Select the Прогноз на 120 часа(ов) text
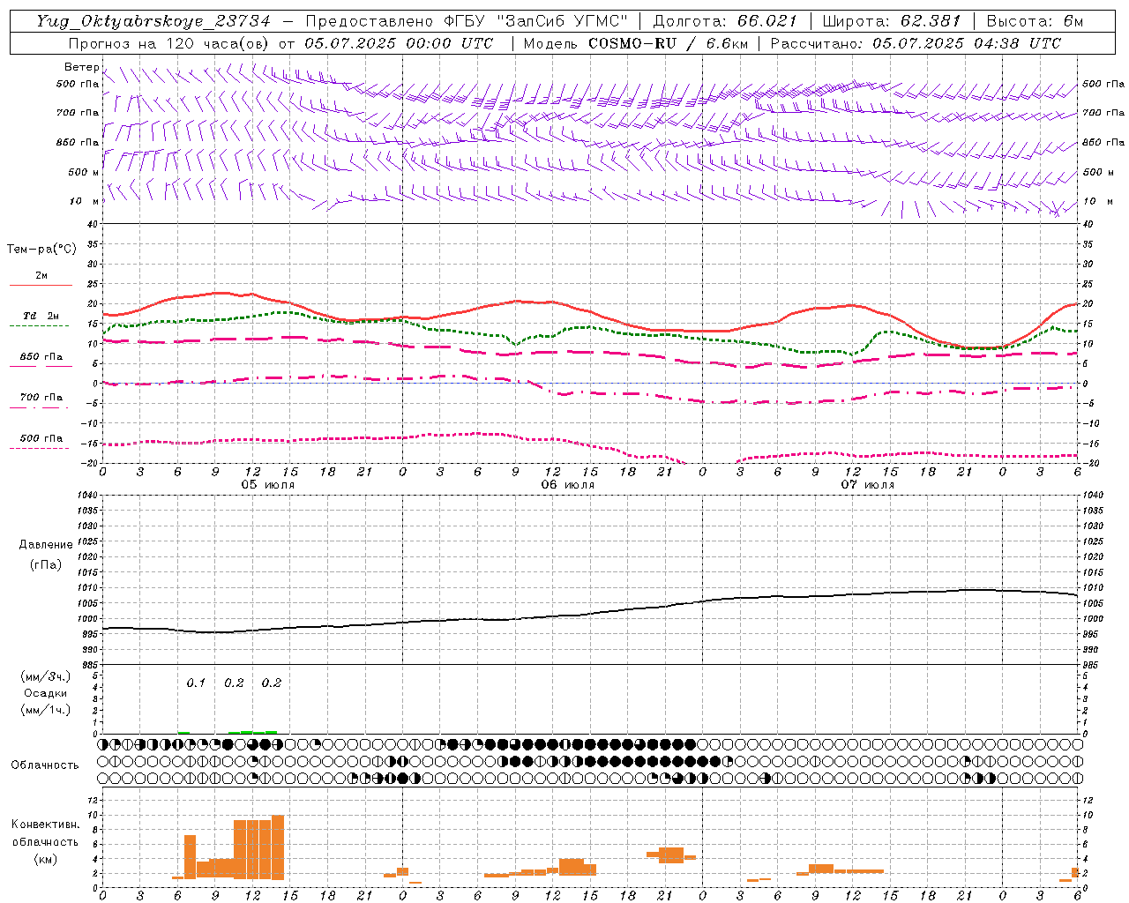The height and width of the screenshot is (903, 1129). click(169, 43)
